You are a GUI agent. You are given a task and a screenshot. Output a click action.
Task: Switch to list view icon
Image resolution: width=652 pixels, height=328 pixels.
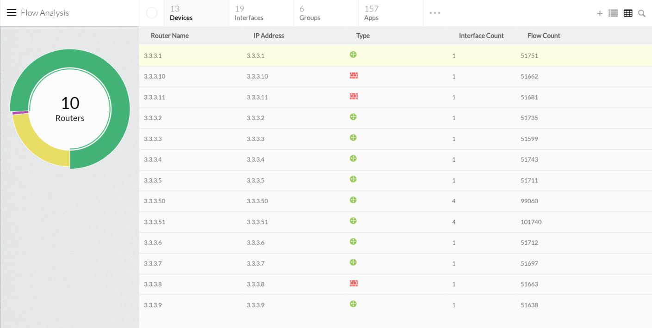[x=613, y=13]
